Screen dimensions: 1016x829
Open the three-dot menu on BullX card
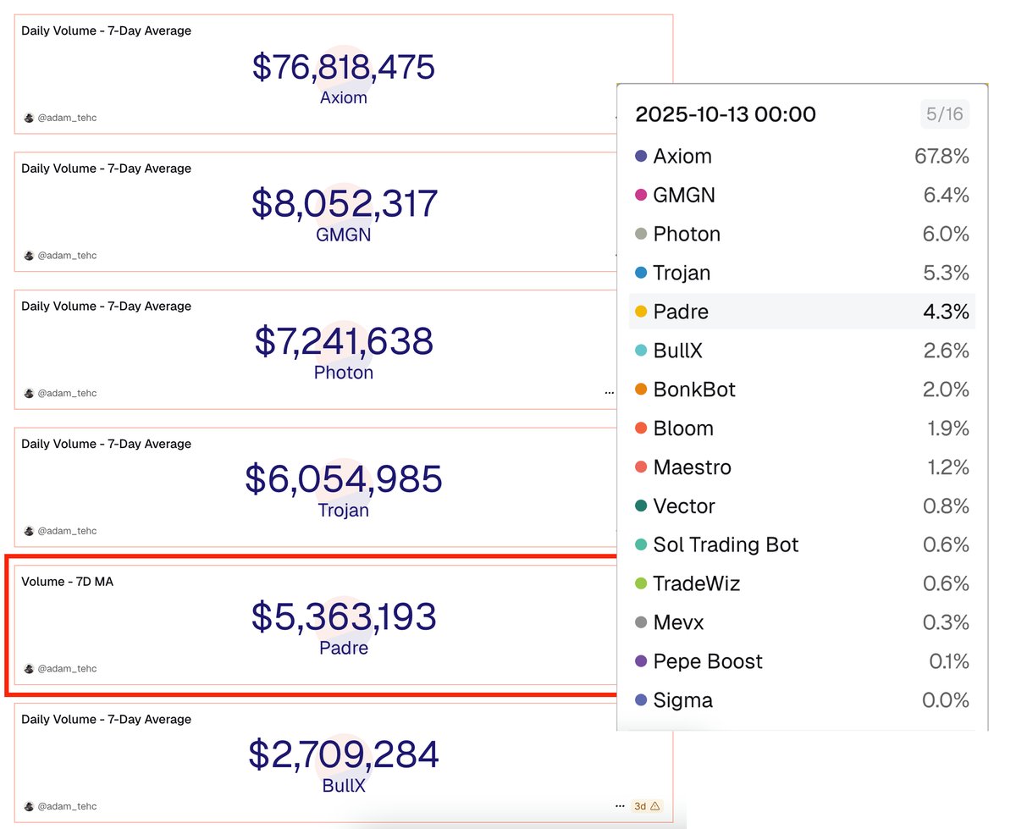[x=621, y=806]
